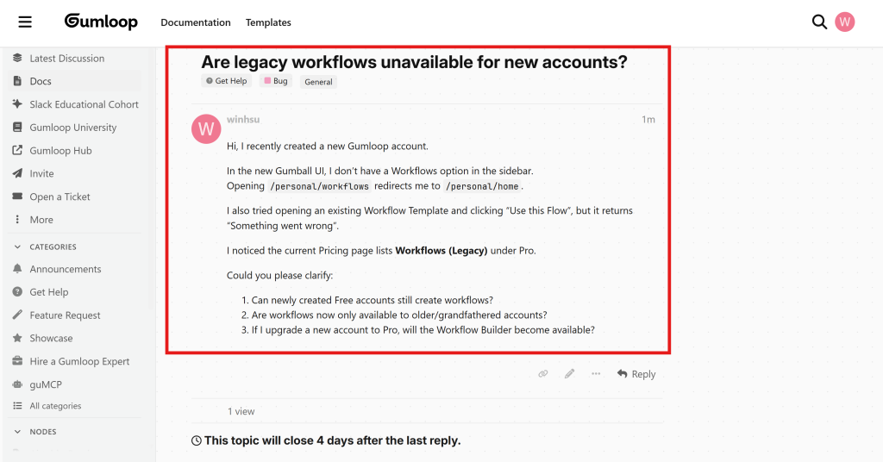Click the All categories list icon
This screenshot has width=883, height=462.
pos(17,406)
